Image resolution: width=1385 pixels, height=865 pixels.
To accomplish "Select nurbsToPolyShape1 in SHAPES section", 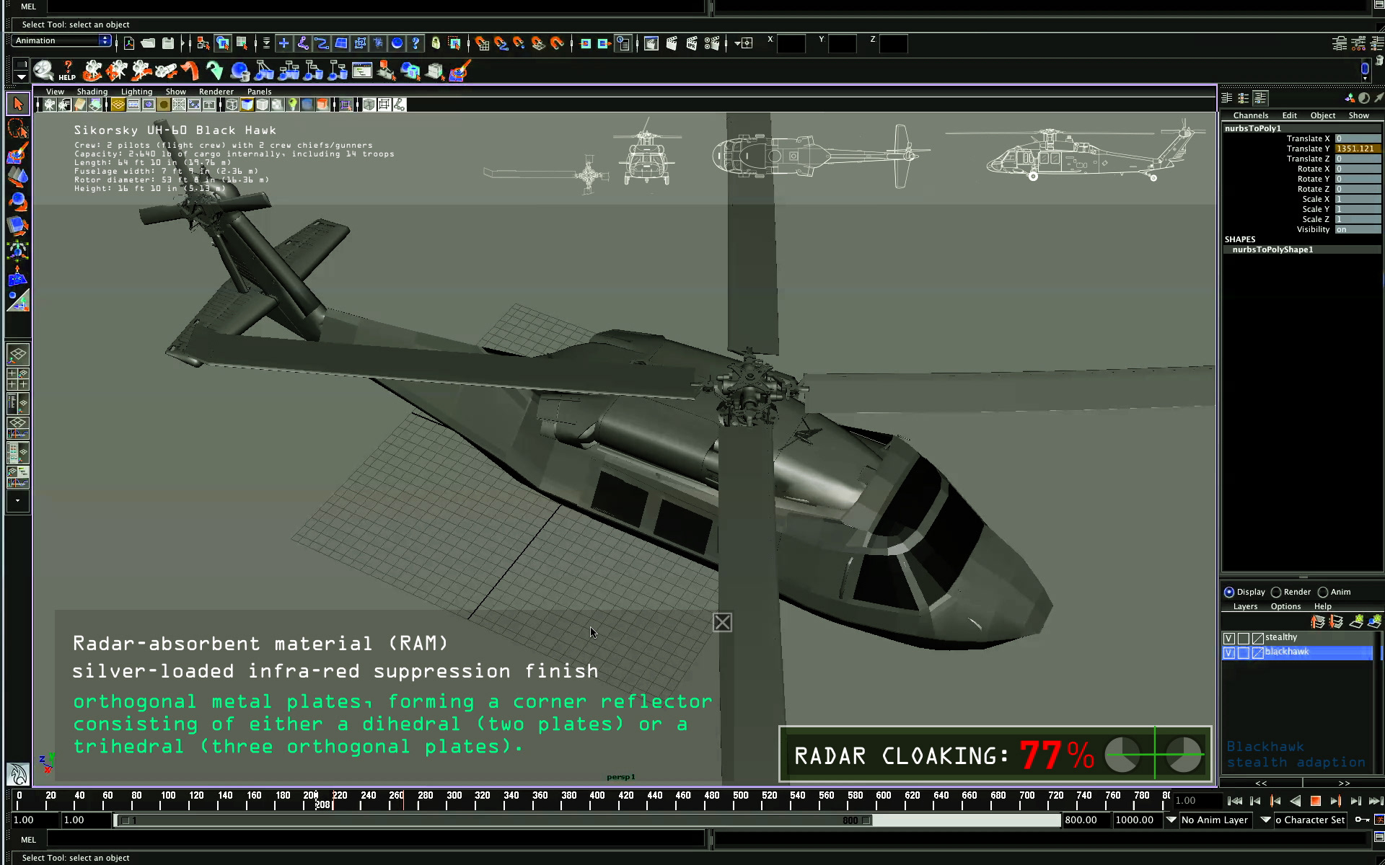I will (x=1272, y=249).
